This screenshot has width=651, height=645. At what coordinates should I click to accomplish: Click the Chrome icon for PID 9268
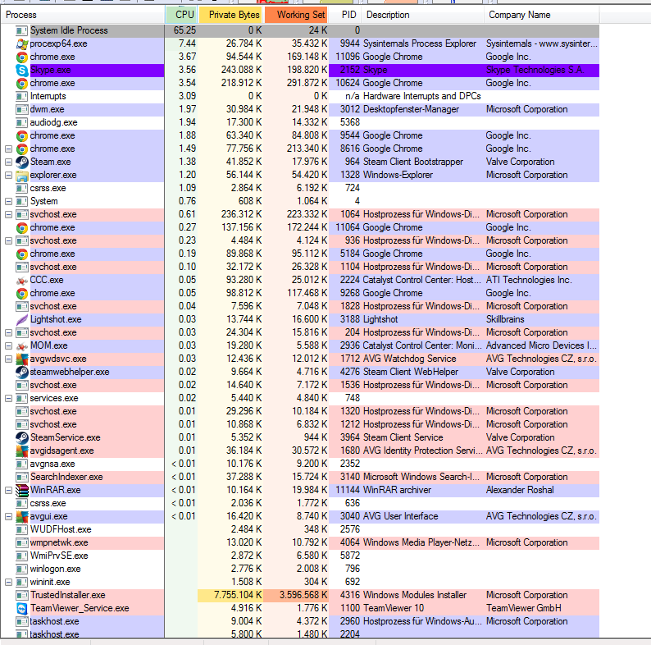tap(21, 294)
